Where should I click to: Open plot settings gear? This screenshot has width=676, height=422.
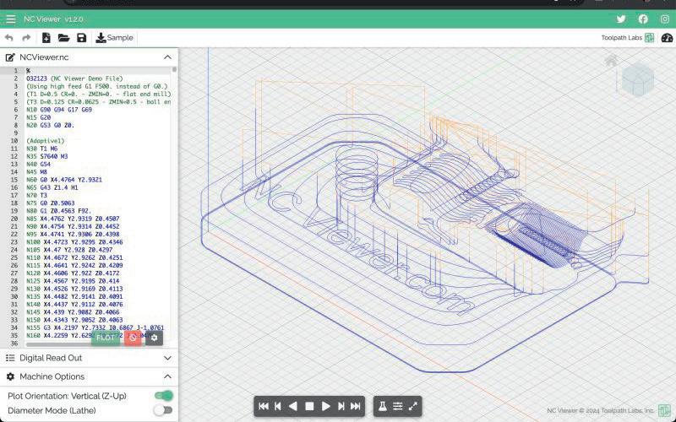tap(154, 338)
